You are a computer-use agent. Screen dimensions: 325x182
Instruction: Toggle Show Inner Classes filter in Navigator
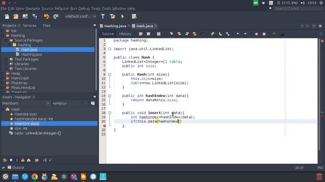coord(29,160)
